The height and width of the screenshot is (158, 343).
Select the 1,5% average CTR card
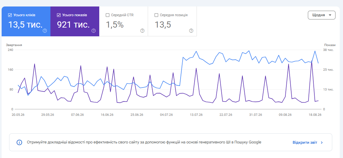124,21
